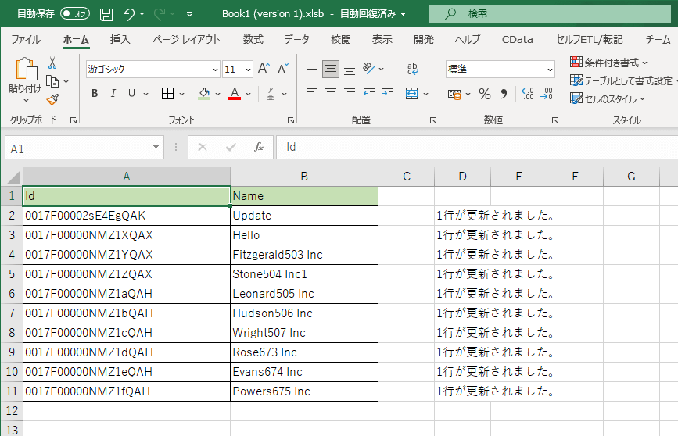The height and width of the screenshot is (436, 678).
Task: Click the Increase Font Size icon
Action: coord(264,69)
